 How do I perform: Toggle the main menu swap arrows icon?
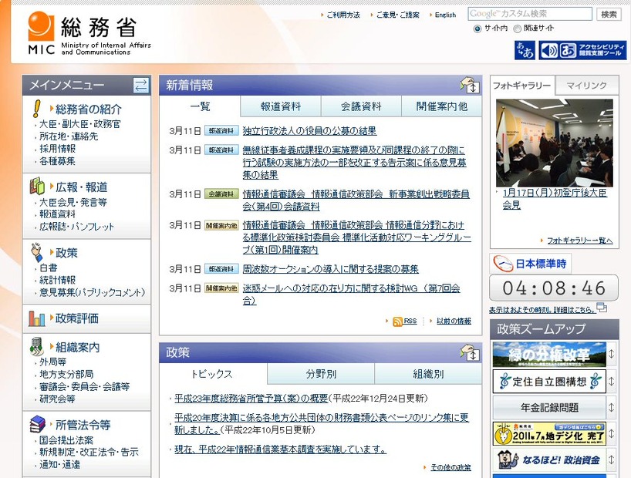tap(141, 86)
